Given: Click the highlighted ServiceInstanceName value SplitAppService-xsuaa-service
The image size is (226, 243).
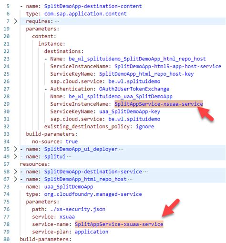Looking at the screenshot, I should point(159,104).
